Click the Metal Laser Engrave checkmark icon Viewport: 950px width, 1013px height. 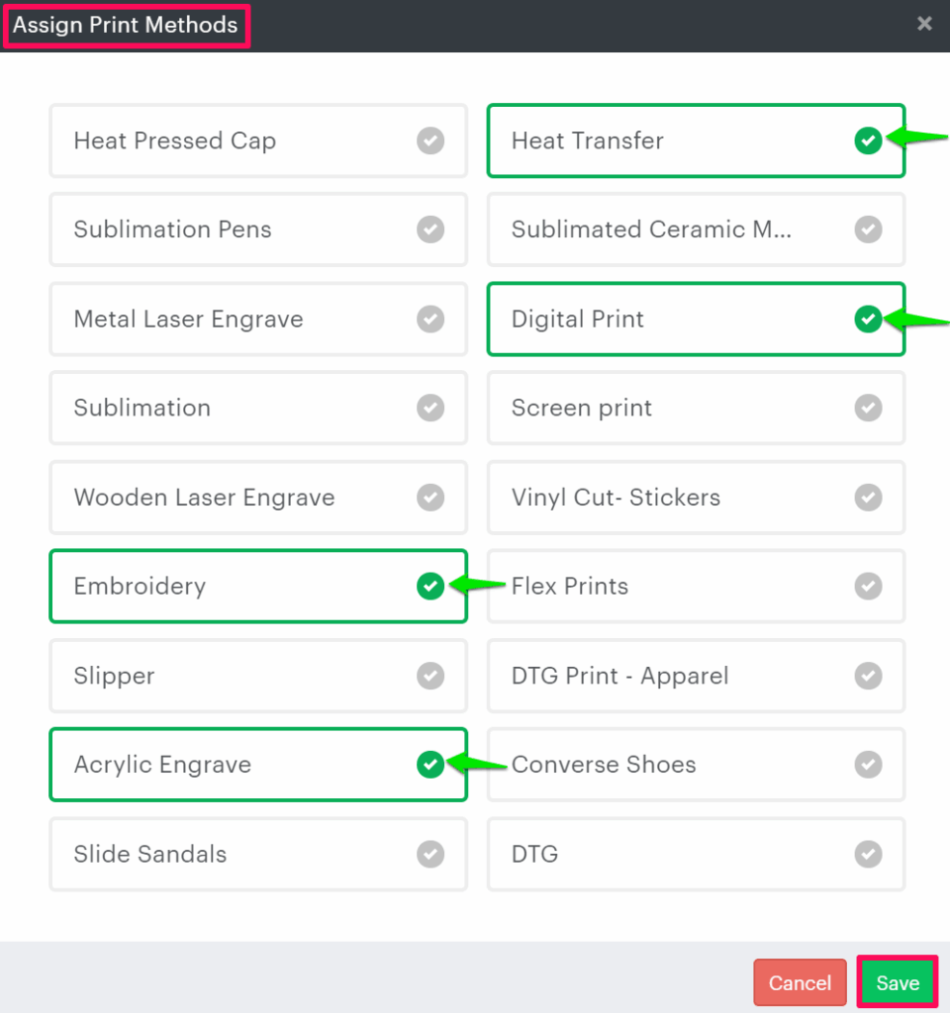pyautogui.click(x=430, y=319)
